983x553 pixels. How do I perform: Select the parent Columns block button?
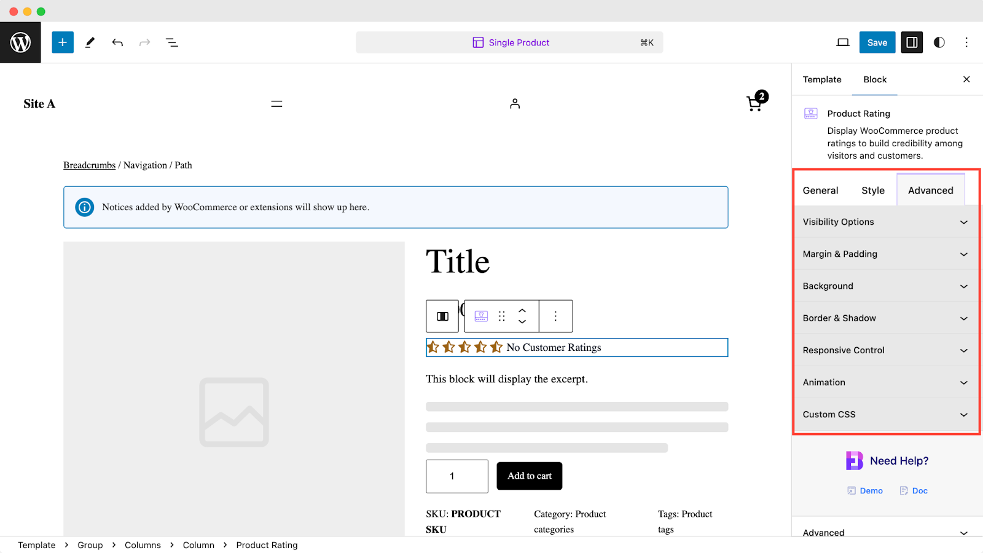point(442,316)
